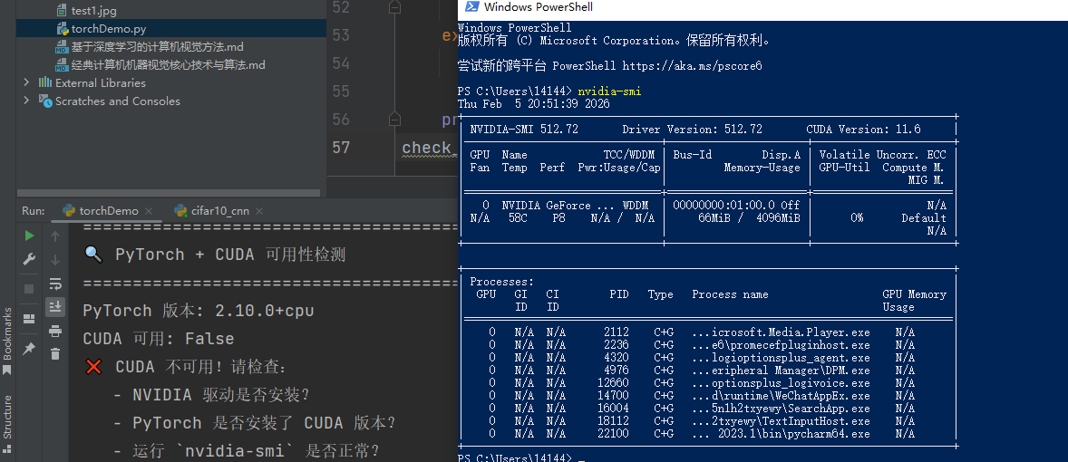Expand External Libraries node
1068x462 pixels.
pyautogui.click(x=26, y=82)
